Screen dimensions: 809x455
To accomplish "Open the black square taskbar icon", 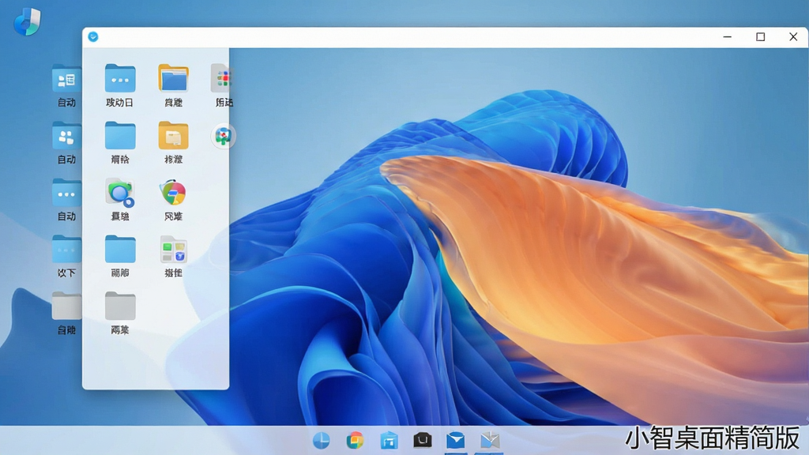I will click(x=423, y=440).
